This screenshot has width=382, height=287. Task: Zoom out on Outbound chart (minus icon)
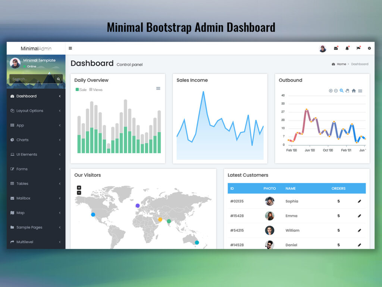336,91
